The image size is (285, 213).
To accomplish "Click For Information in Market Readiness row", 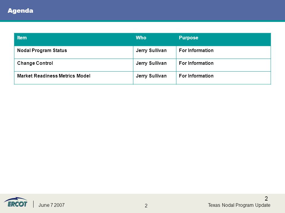I will pyautogui.click(x=196, y=76).
